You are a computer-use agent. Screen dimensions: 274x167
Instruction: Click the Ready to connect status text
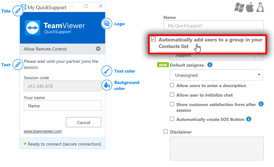tap(64, 144)
